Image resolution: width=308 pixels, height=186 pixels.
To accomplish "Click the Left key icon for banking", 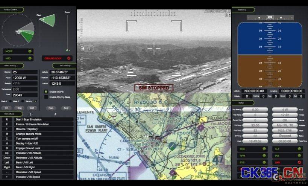I will [x=7, y=162].
